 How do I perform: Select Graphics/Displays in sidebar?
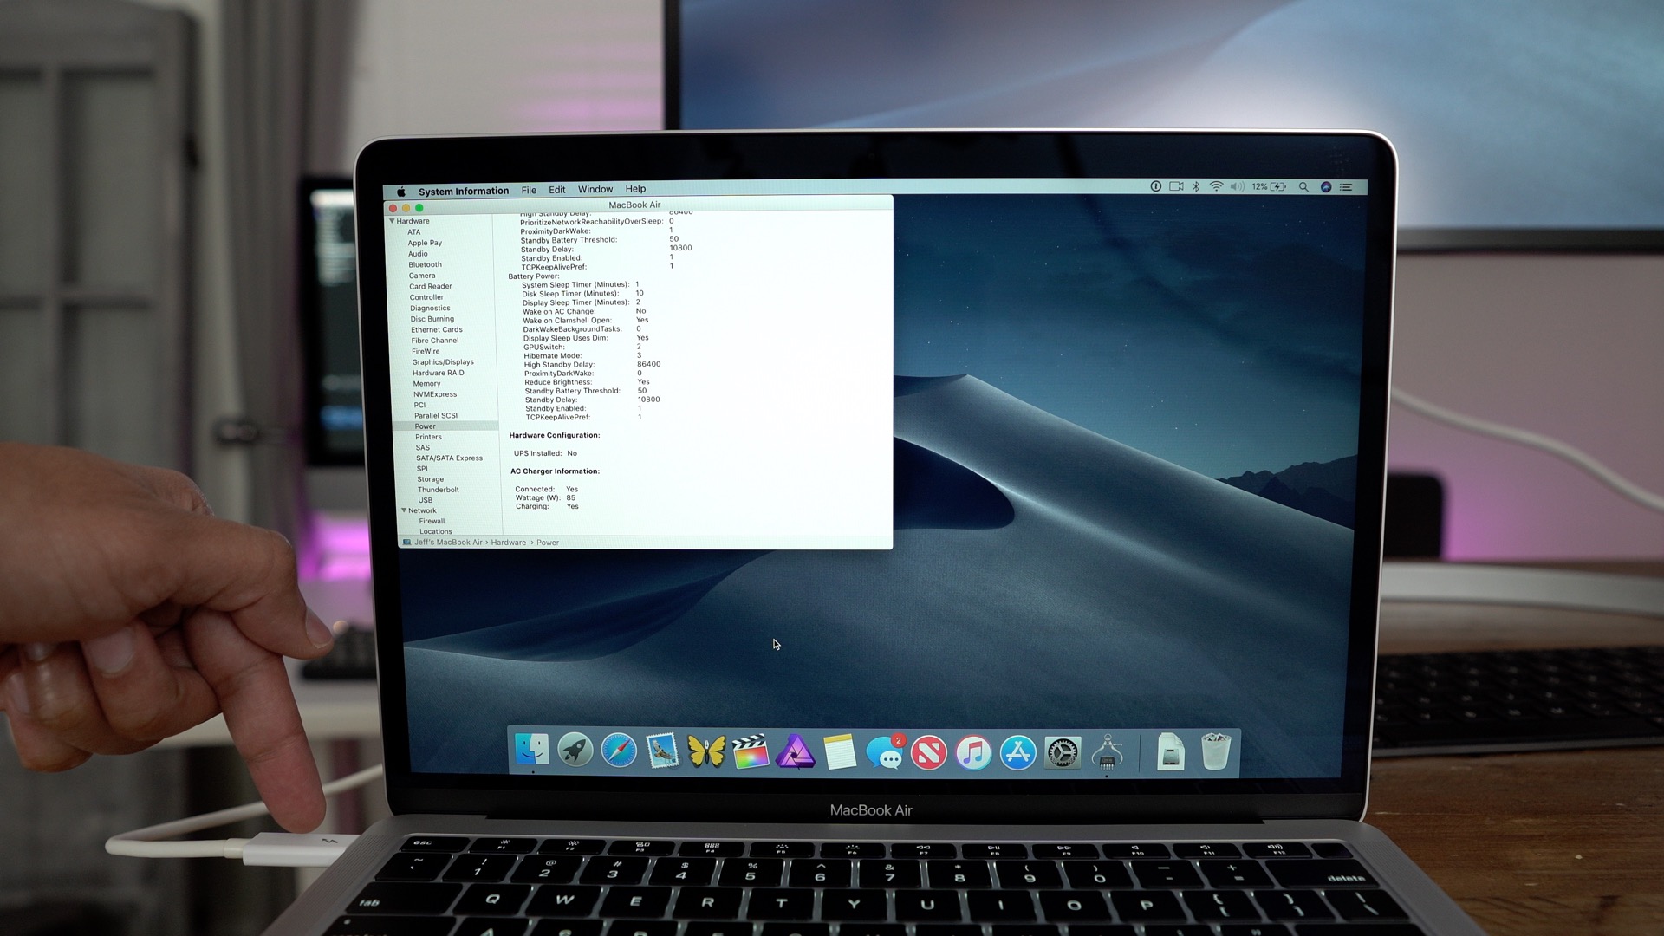click(x=442, y=362)
